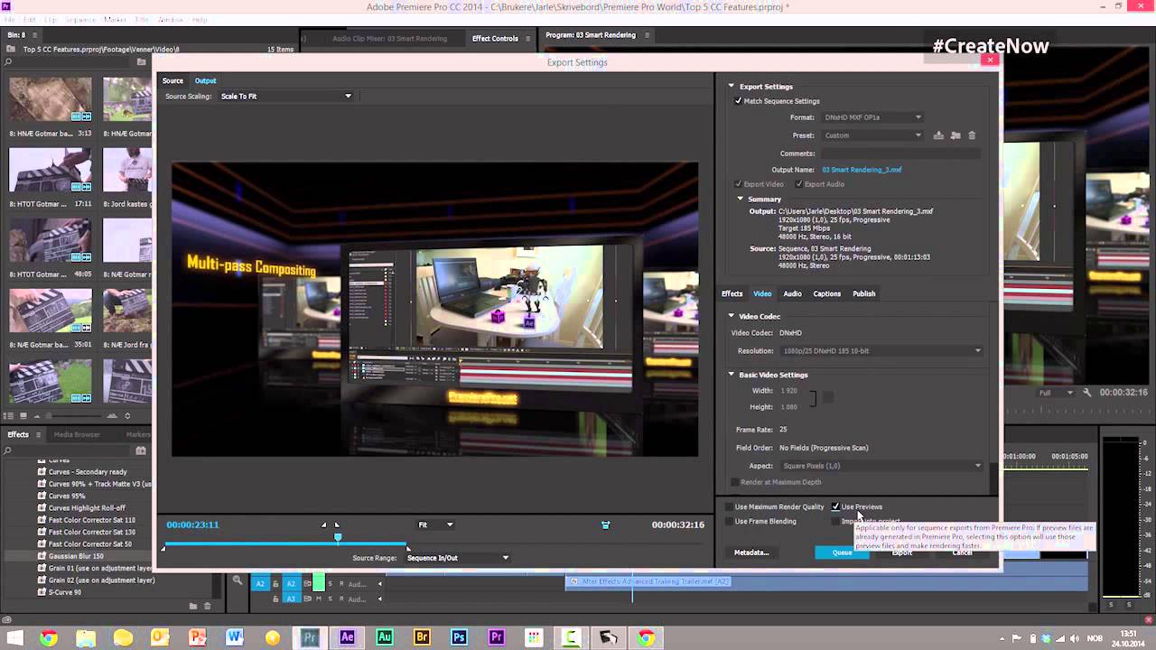This screenshot has height=650, width=1156.
Task: Click the Metadata... button
Action: pyautogui.click(x=751, y=552)
